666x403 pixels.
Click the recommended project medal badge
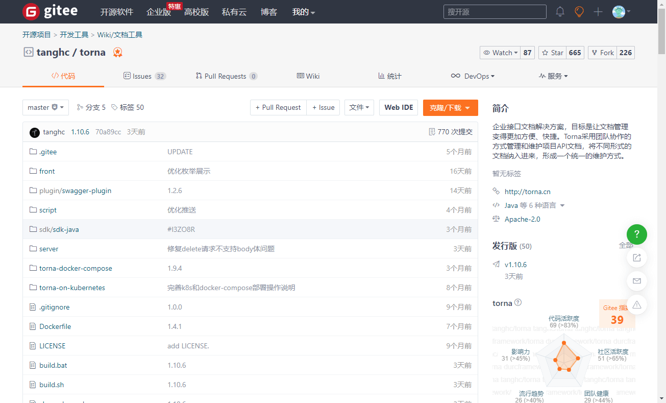[118, 52]
